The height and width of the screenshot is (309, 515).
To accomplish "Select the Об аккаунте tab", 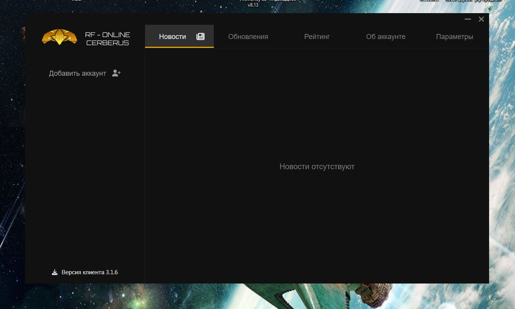I will click(385, 37).
